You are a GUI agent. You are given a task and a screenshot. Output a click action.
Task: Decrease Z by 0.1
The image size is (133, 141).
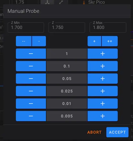pos(31,66)
